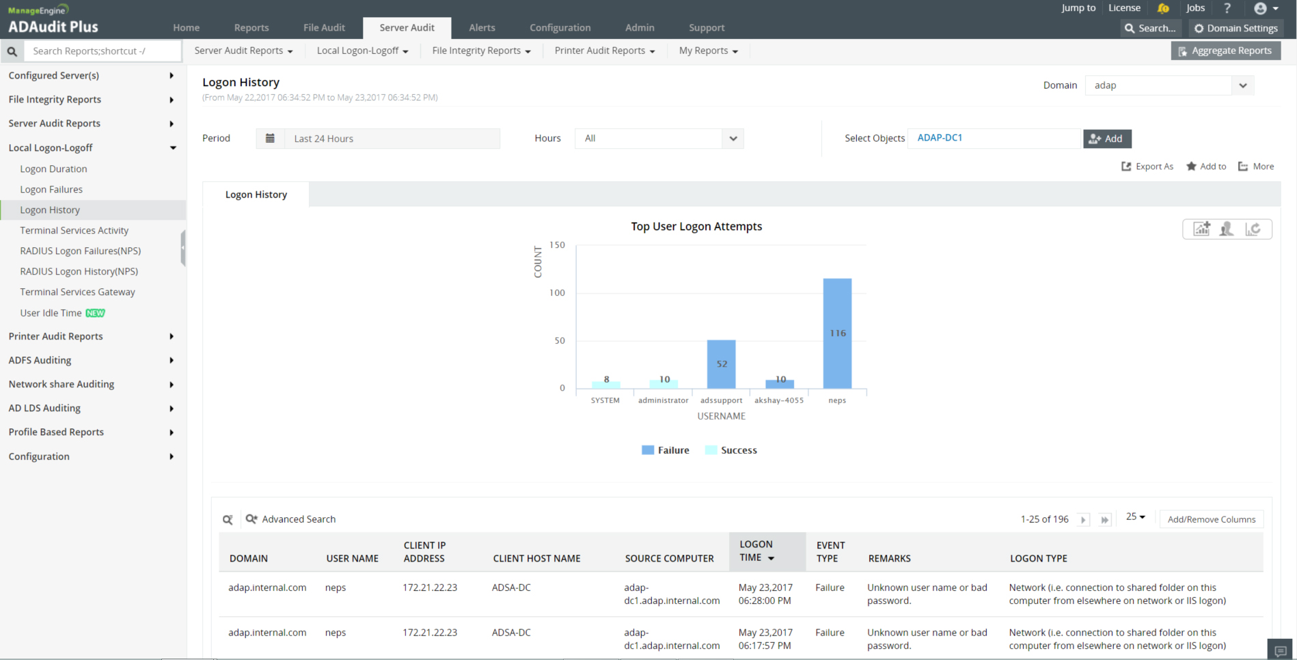Click the Aggregate Reports button
The width and height of the screenshot is (1297, 660).
(x=1225, y=51)
